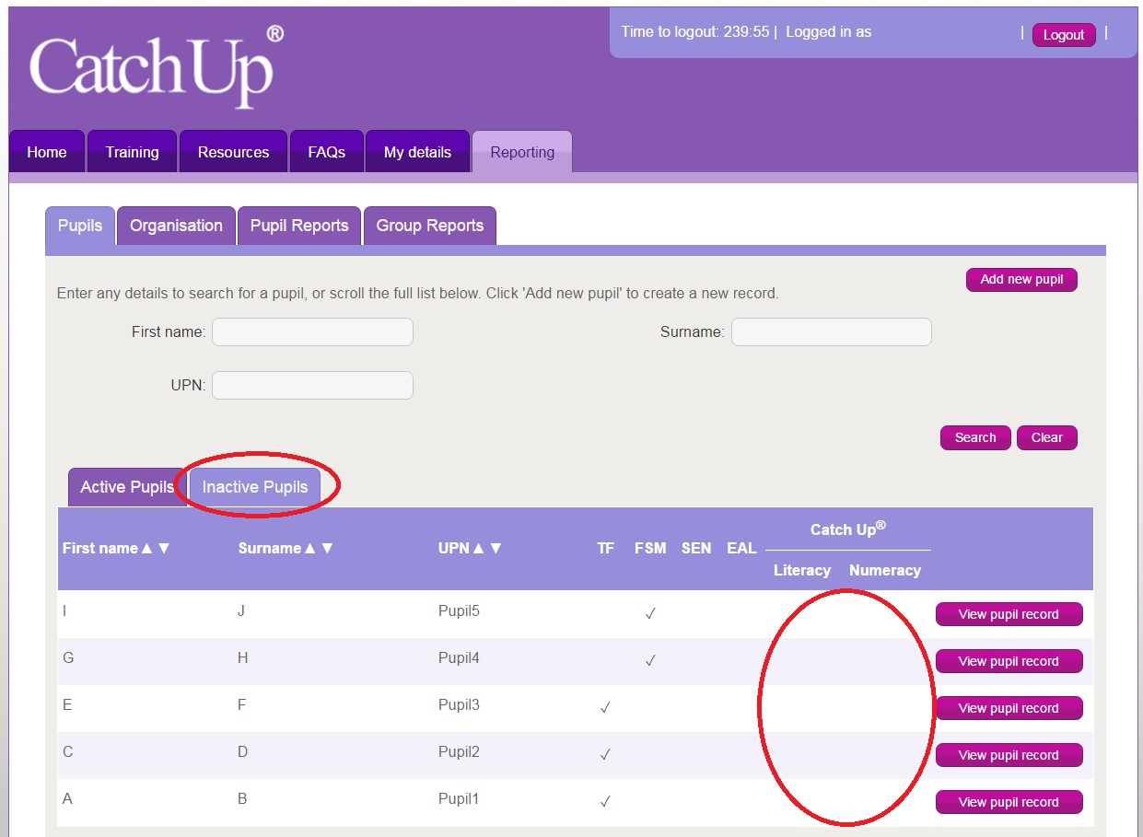Click the 'Pupil3' UPN cell
The width and height of the screenshot is (1143, 837).
[459, 705]
